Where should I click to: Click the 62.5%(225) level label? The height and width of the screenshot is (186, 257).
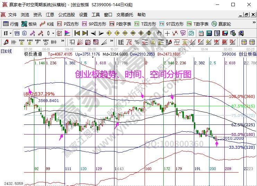[243, 125]
